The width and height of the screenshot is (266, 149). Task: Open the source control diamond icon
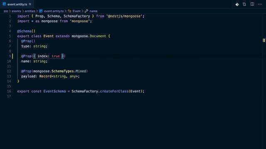(237, 5)
